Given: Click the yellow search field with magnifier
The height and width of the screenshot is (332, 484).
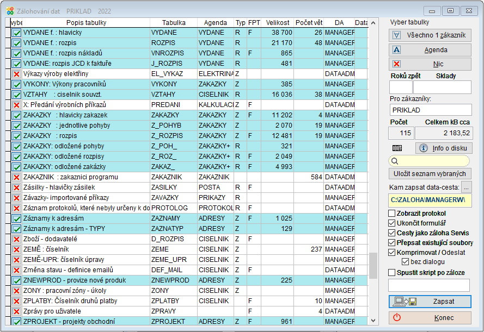Looking at the screenshot, I should click(x=429, y=161).
